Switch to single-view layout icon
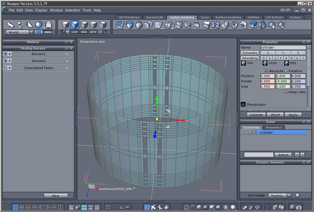Image resolution: width=314 pixels, height=212 pixels. [x=15, y=207]
